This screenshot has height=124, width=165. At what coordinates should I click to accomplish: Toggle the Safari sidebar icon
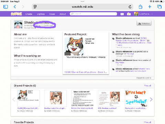pyautogui.click(x=5, y=7)
